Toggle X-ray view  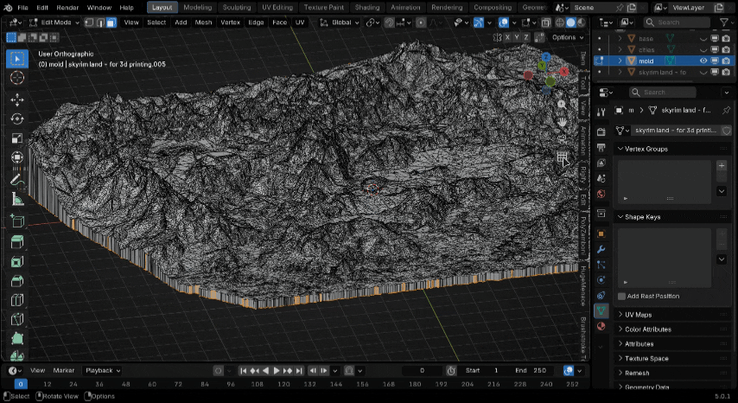point(546,22)
